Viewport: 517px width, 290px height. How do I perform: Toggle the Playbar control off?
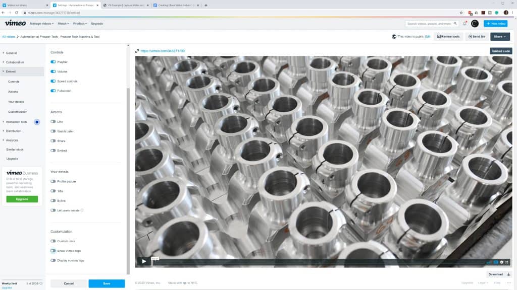(53, 62)
